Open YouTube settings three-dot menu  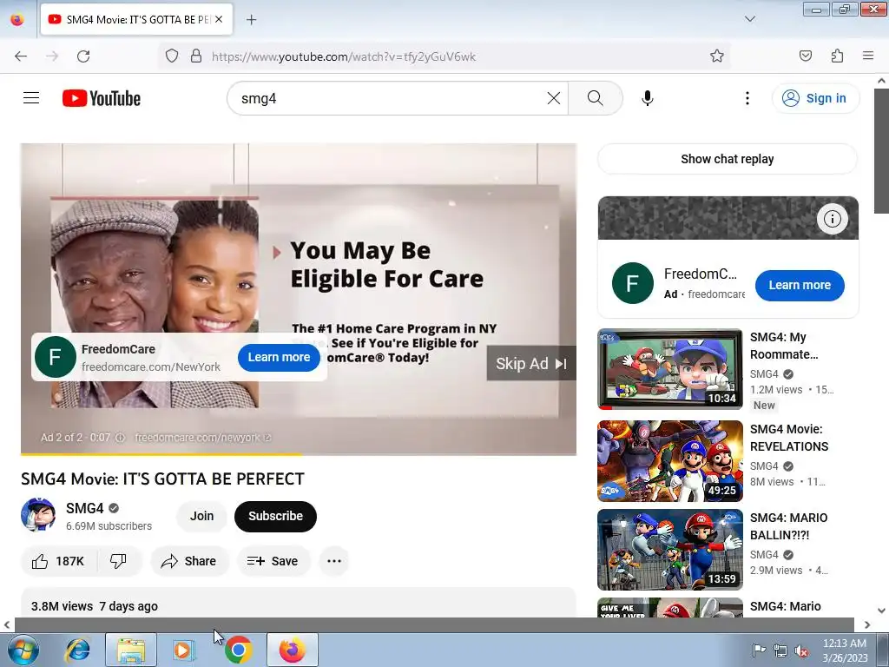click(747, 98)
